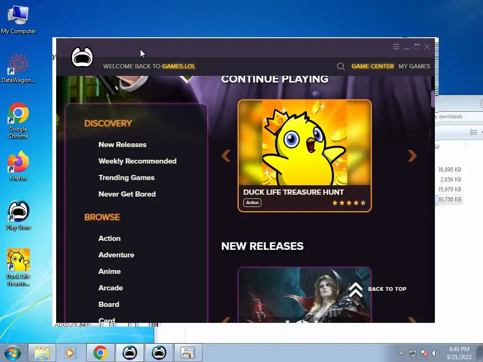Image resolution: width=483 pixels, height=362 pixels.
Task: Click Duck Life Treasure Hunt title
Action: (293, 192)
